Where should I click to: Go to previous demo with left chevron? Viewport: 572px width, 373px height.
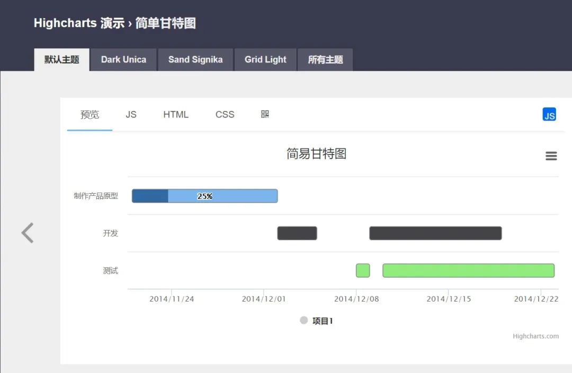click(28, 233)
